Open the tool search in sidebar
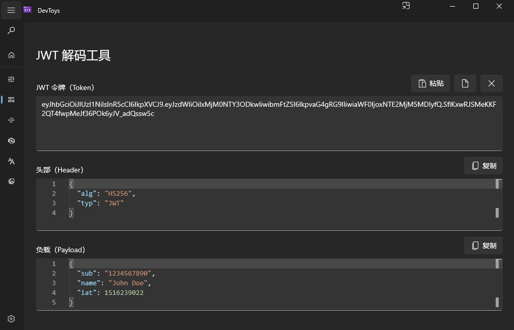514x330 pixels. coord(11,31)
